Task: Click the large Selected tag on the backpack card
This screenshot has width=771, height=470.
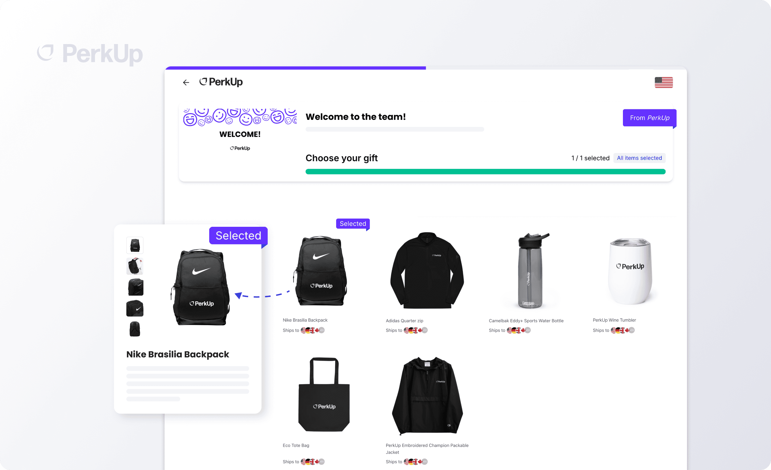Action: click(238, 236)
